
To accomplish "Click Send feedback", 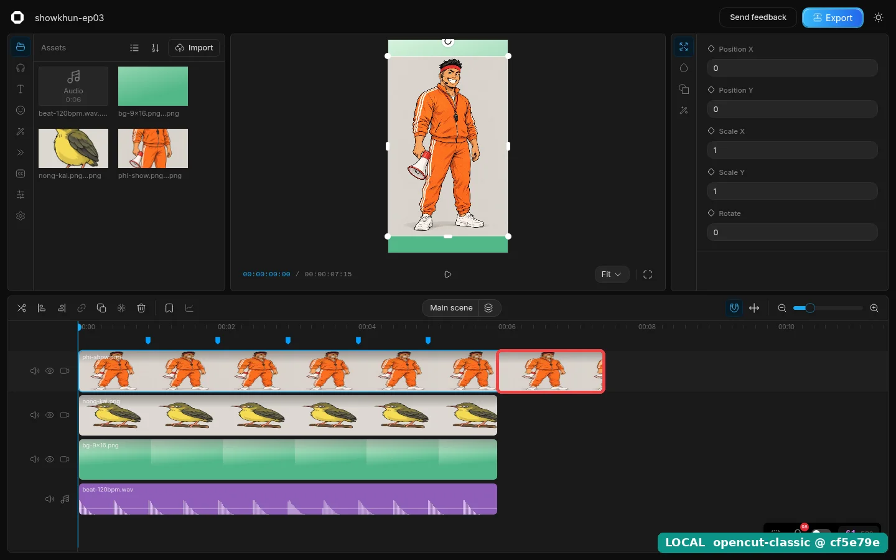I will point(758,17).
